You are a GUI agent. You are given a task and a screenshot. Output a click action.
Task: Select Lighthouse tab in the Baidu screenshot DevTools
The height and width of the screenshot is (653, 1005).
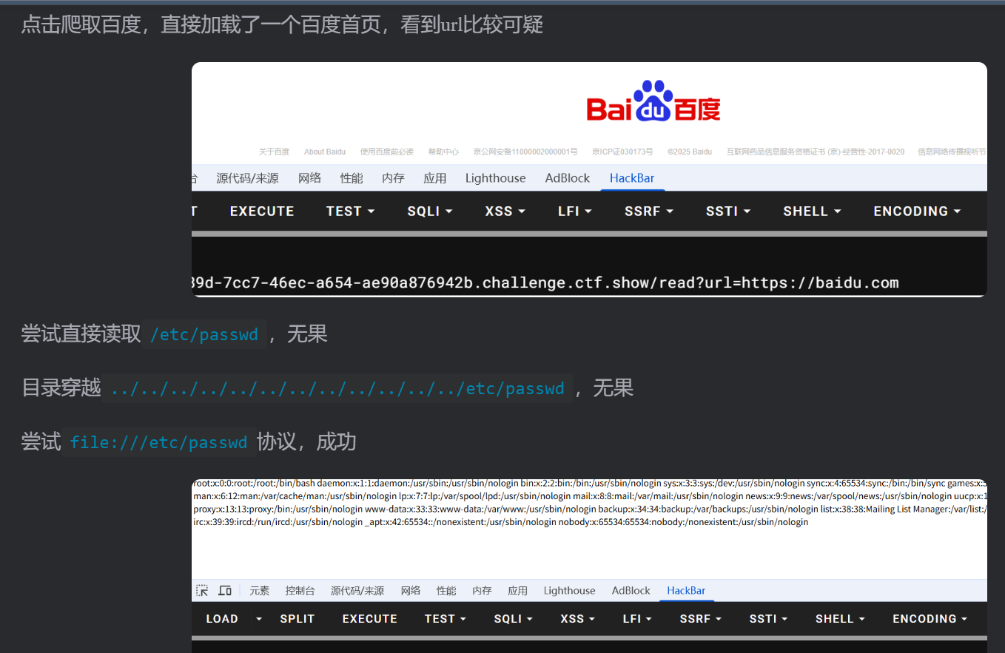coord(496,178)
